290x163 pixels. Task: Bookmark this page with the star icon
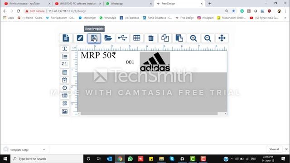tap(234, 11)
